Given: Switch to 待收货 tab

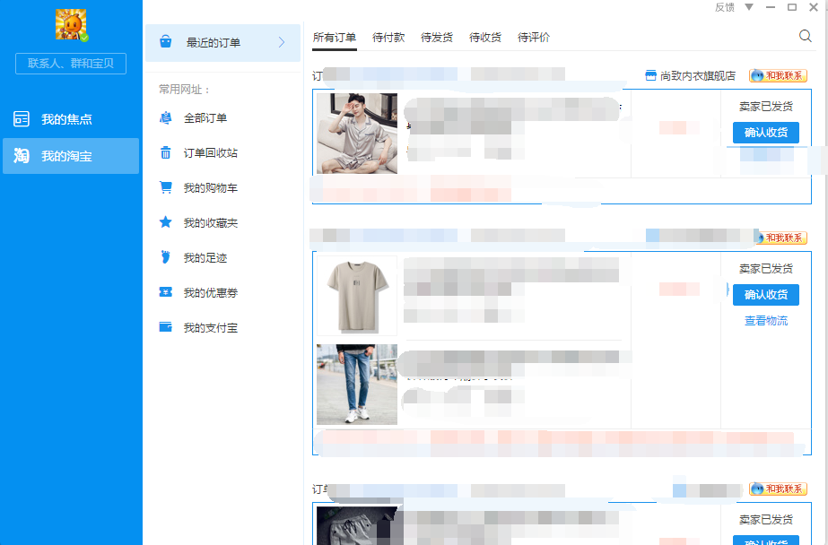Looking at the screenshot, I should point(485,38).
